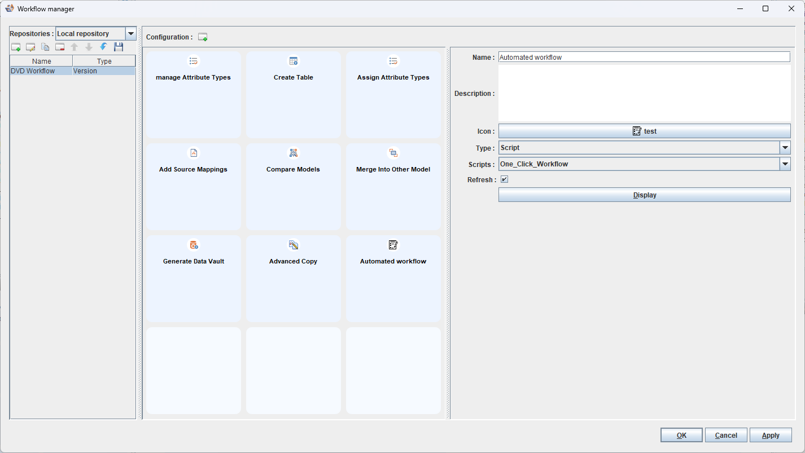Open the Compare Models tile
This screenshot has height=453, width=805.
pyautogui.click(x=293, y=186)
